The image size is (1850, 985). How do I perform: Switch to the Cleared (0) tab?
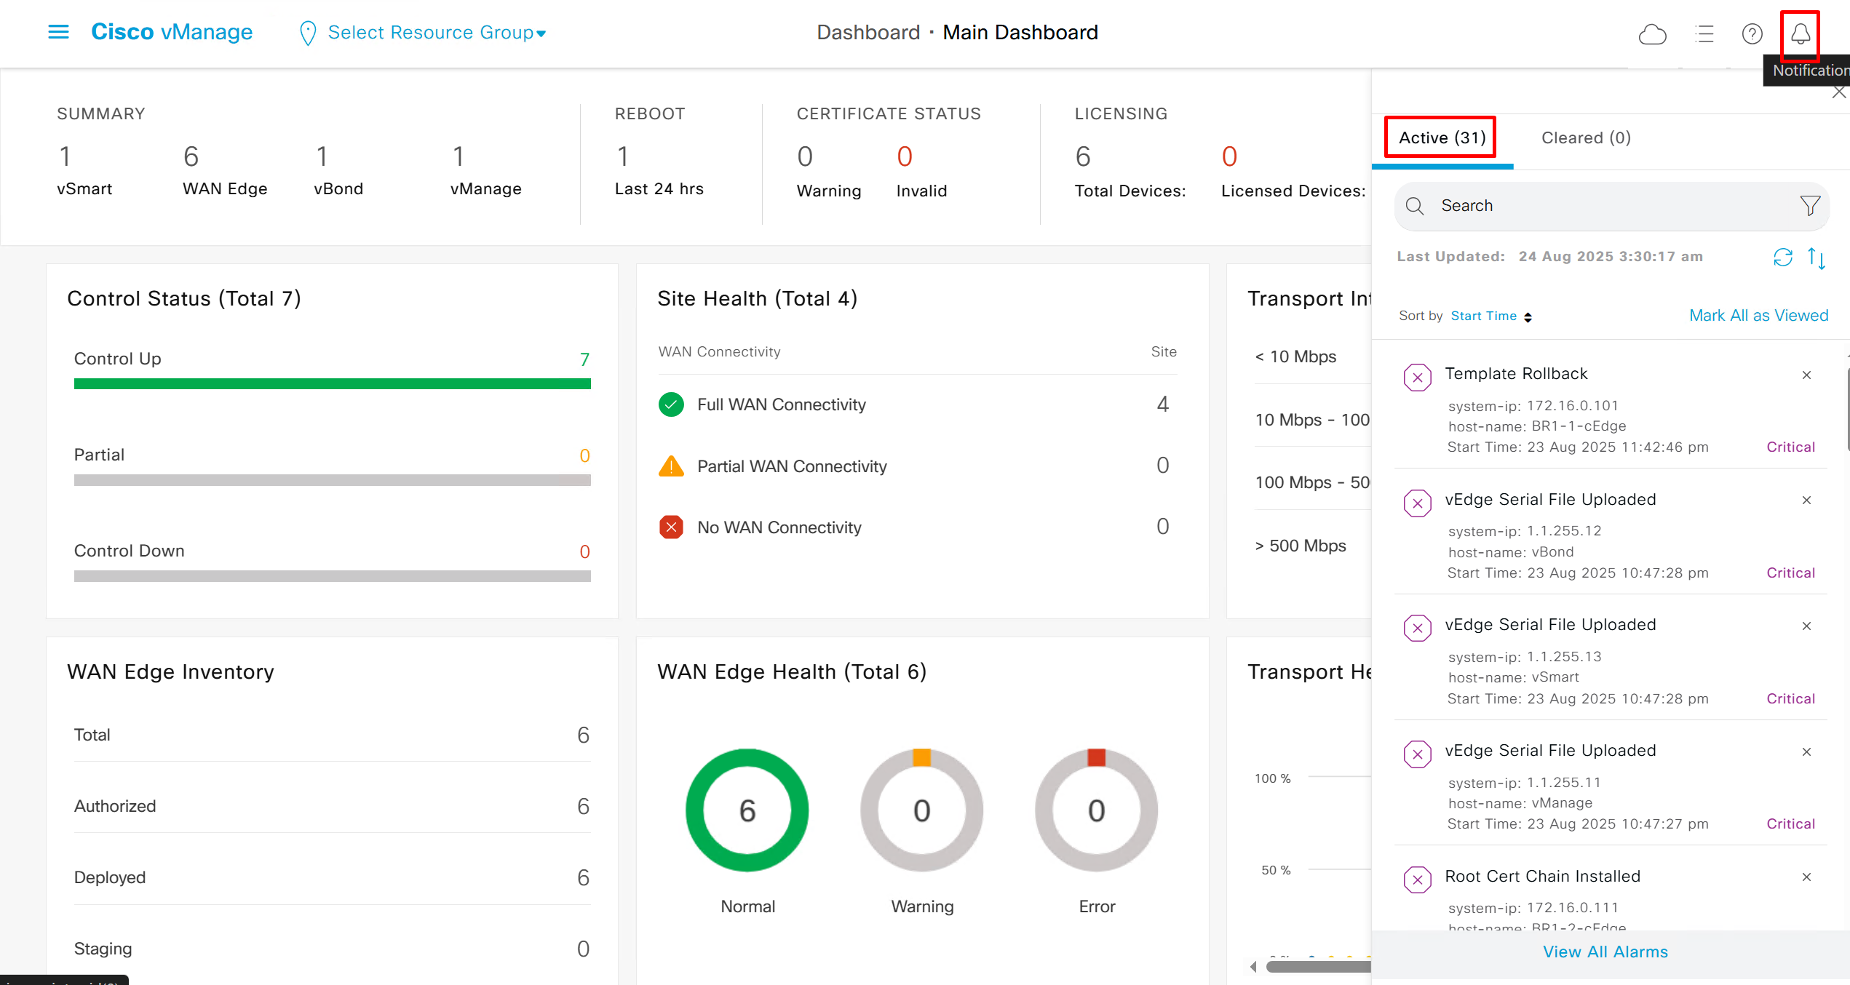(1586, 138)
